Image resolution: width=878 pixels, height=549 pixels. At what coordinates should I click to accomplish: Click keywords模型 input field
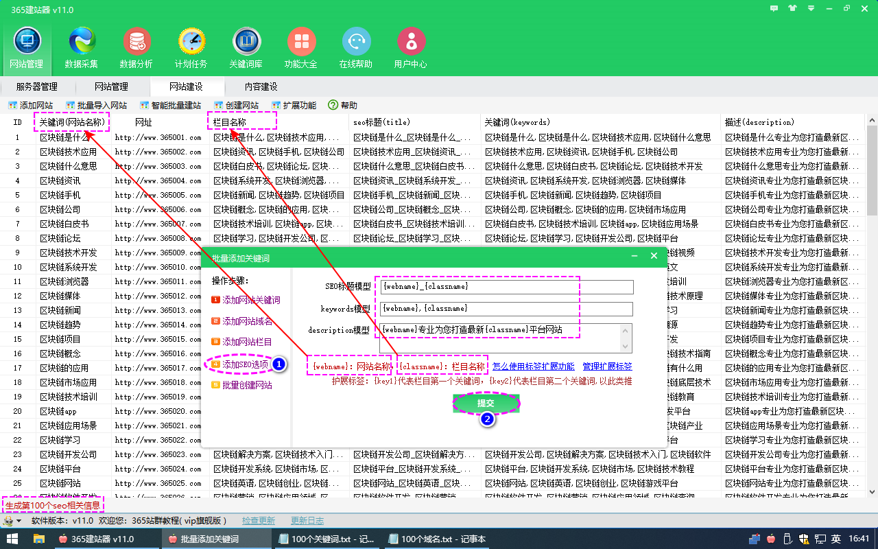coord(506,309)
